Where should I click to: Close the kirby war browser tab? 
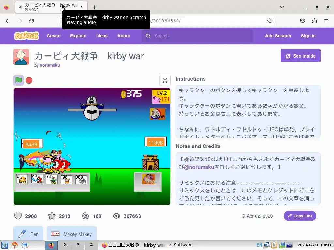82,7
